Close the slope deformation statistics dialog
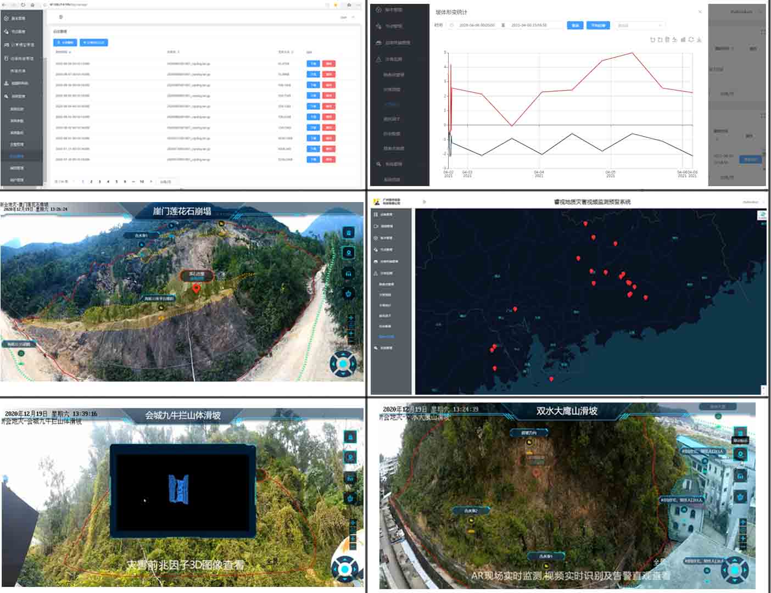This screenshot has height=593, width=771. coord(700,12)
